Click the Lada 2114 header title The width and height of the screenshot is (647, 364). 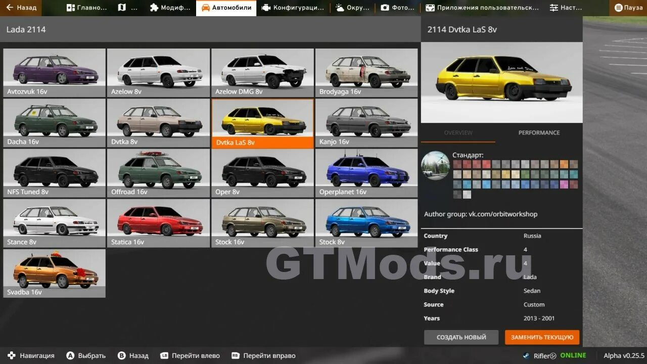point(26,29)
